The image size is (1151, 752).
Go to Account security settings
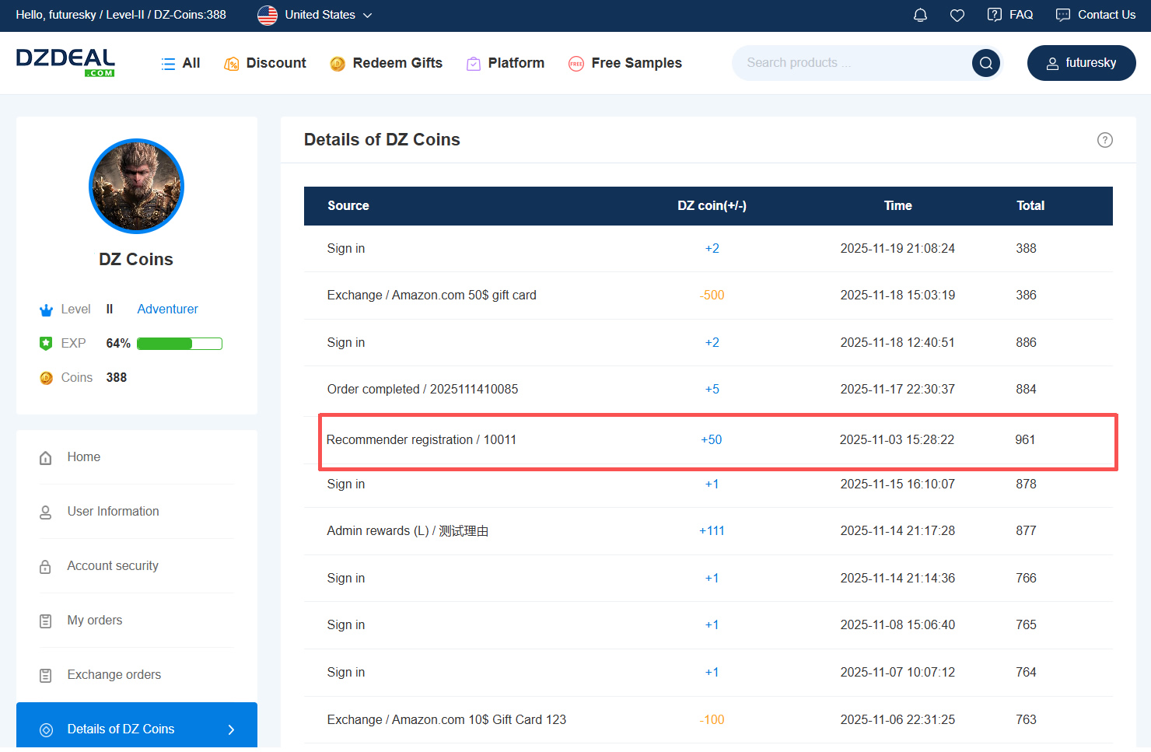(113, 566)
